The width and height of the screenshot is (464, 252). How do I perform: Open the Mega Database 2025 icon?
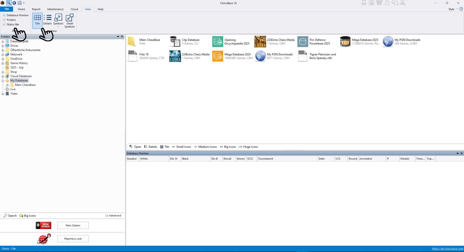(x=345, y=42)
